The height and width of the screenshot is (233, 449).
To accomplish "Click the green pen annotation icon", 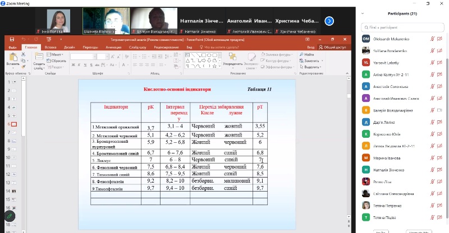I will (10, 216).
